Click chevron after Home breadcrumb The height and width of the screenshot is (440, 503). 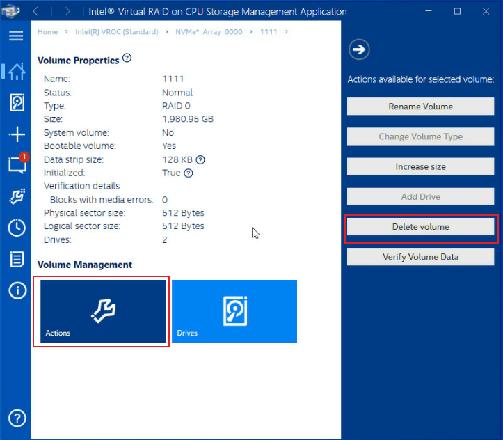(66, 32)
